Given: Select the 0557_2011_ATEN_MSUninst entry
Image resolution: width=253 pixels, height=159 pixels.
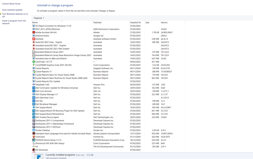Looking at the screenshot, I should coord(48,29).
